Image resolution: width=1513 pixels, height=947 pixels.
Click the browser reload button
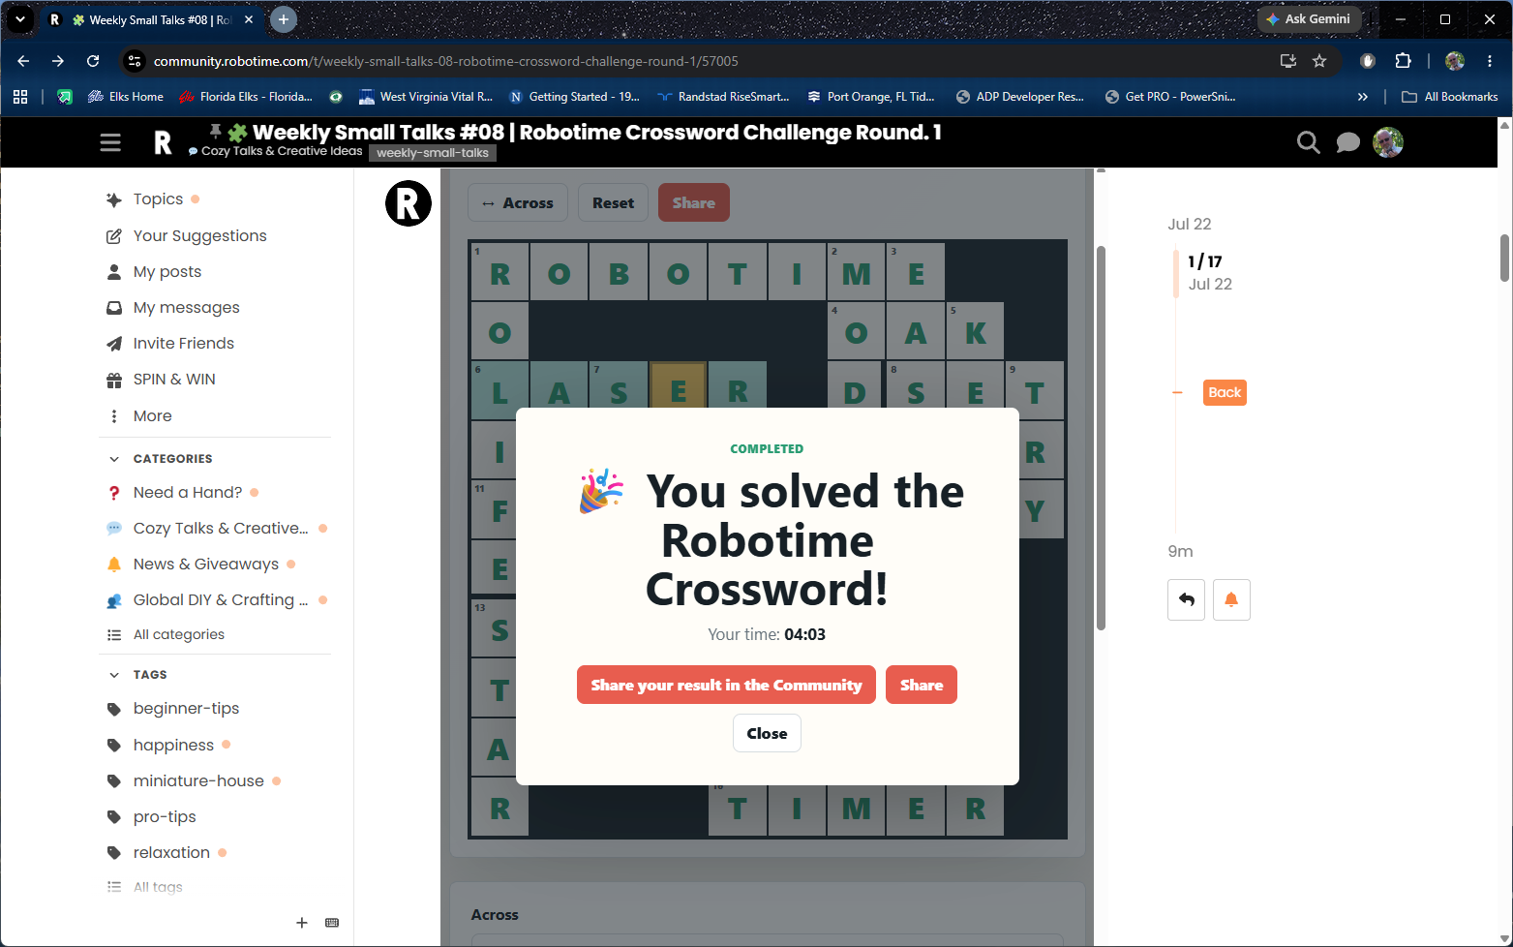click(93, 61)
